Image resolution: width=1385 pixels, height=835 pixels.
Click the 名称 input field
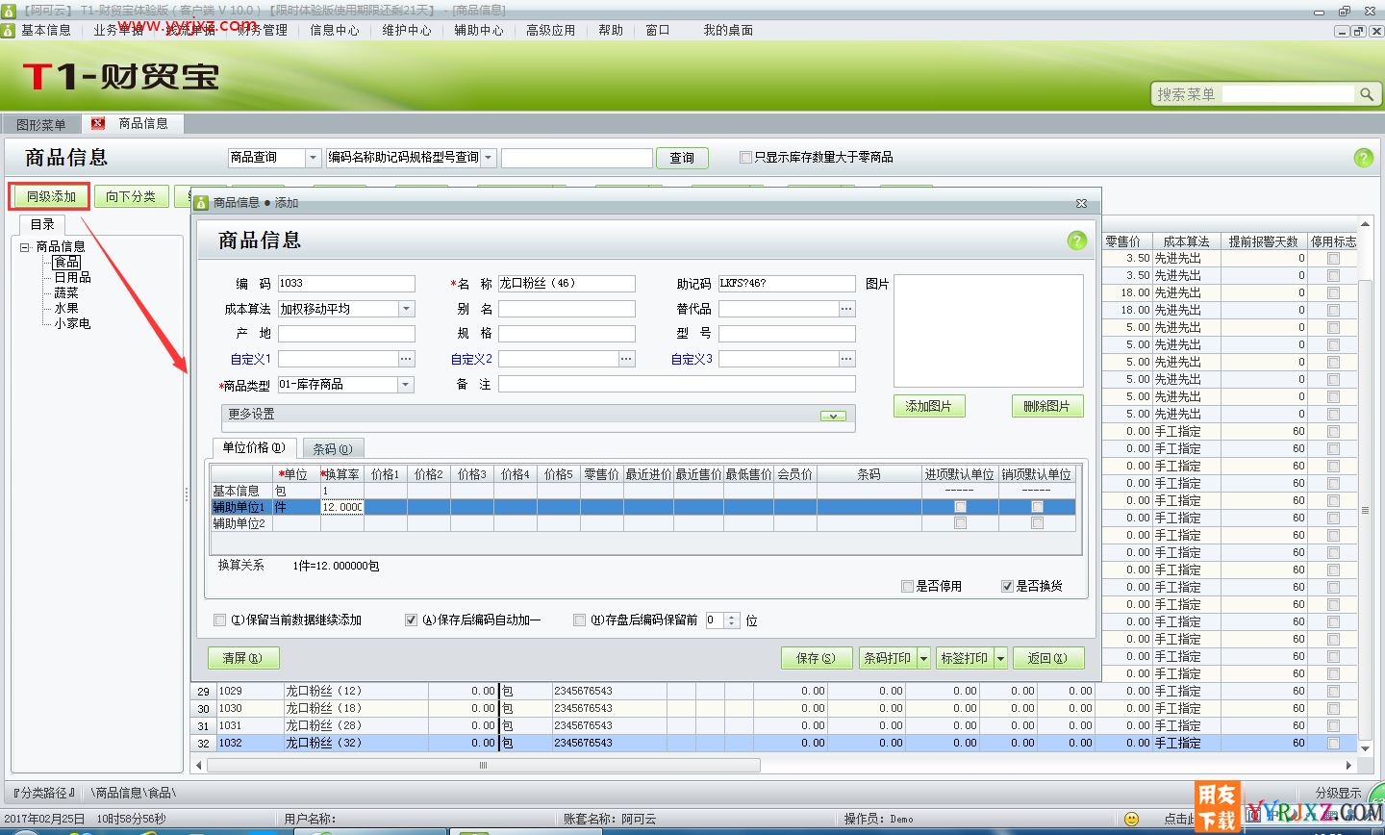[x=566, y=284]
